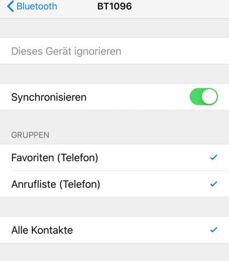
Task: Click the BT1096 title text
Action: (x=115, y=6)
